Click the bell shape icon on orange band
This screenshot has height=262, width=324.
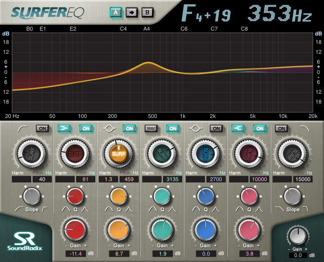[x=110, y=129]
